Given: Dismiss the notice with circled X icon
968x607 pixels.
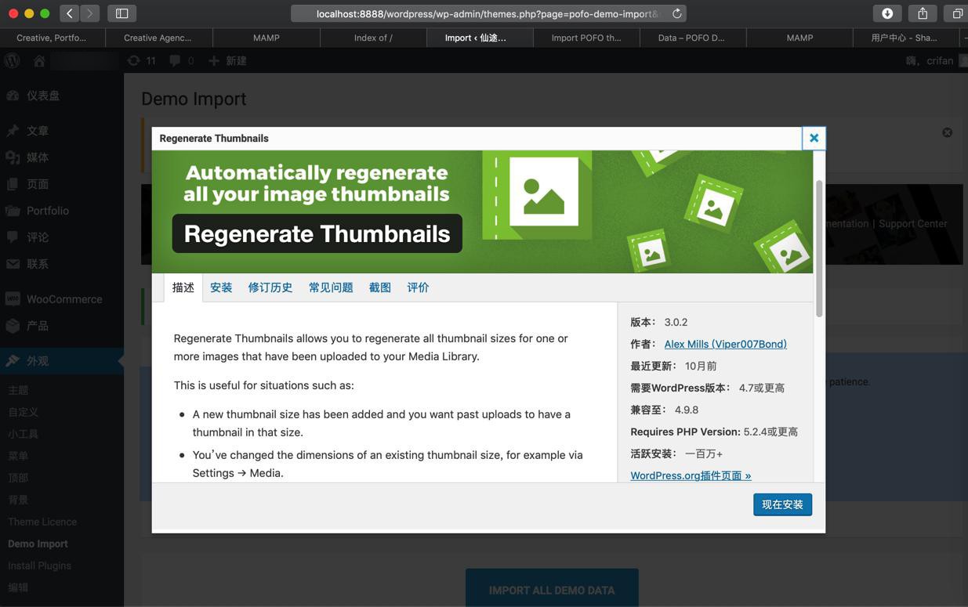Looking at the screenshot, I should pos(947,132).
